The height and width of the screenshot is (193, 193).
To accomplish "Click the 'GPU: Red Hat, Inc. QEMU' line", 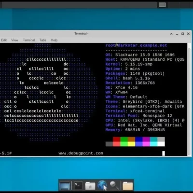I will 144,125.
